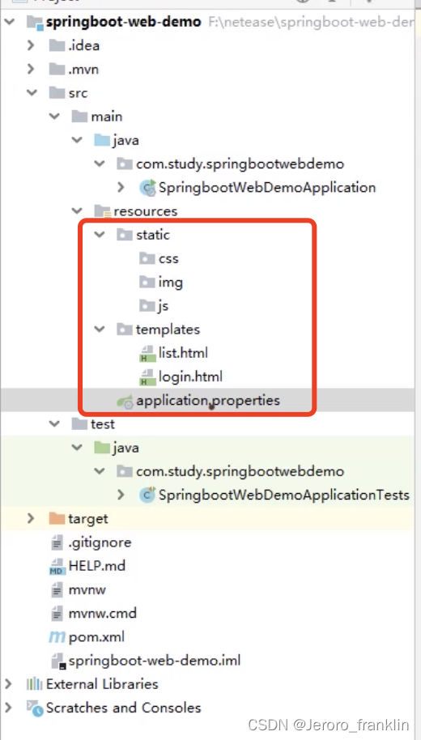Collapse com.study.springbootwebdemo package under main

tap(100, 164)
